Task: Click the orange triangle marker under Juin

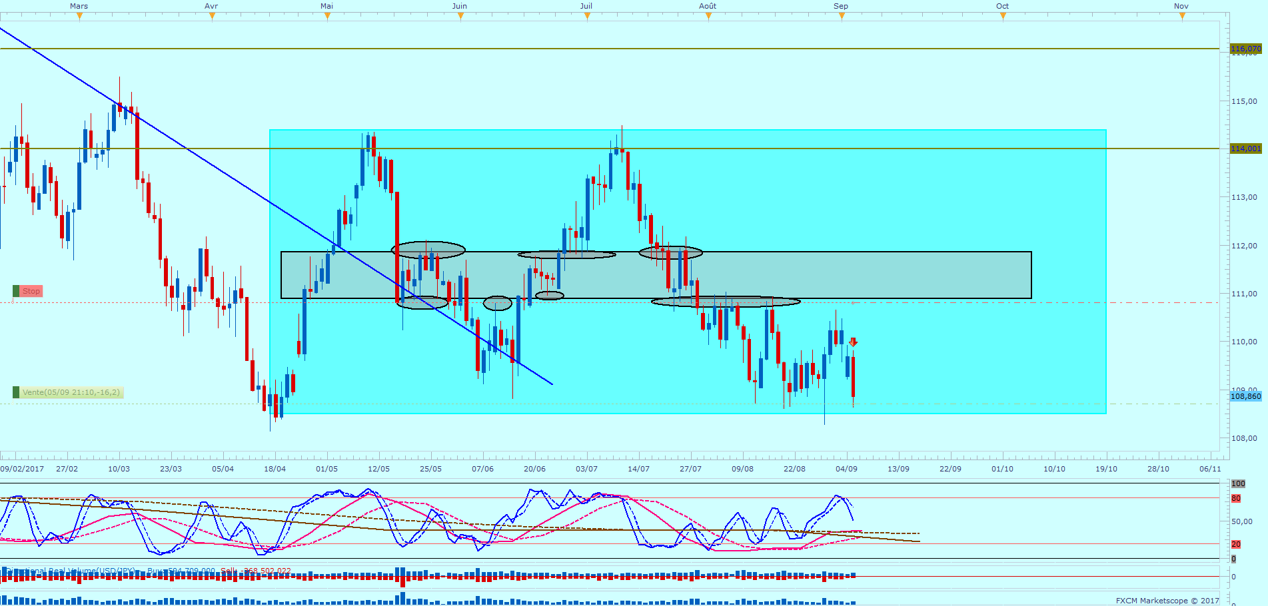Action: (460, 17)
